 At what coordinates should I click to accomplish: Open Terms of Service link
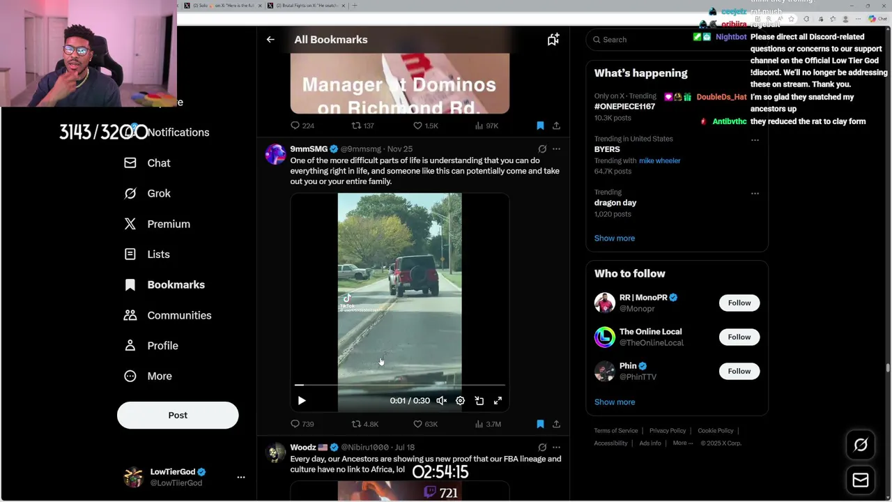point(616,431)
